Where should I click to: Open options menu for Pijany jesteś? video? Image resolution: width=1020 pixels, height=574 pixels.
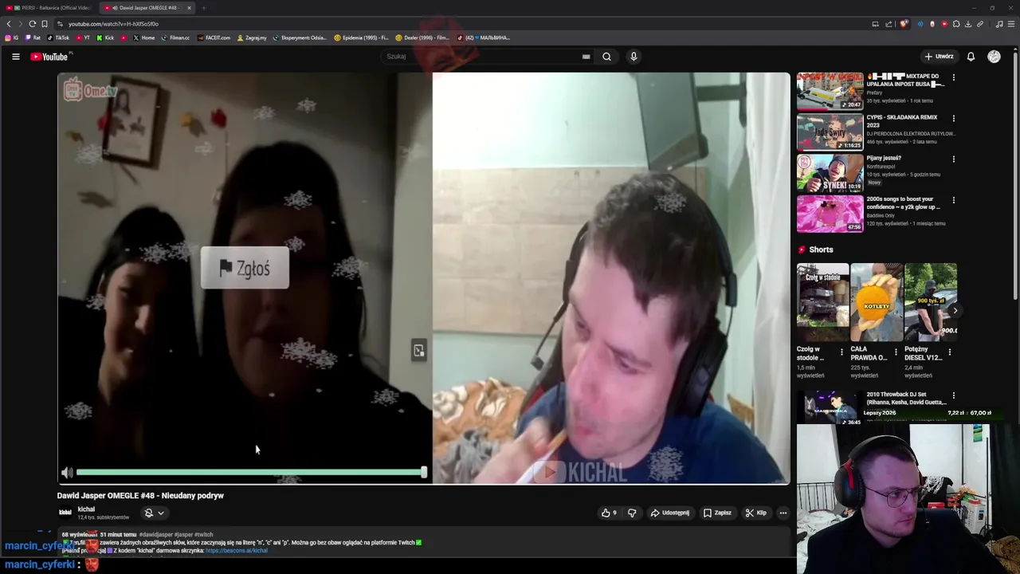coord(953,159)
